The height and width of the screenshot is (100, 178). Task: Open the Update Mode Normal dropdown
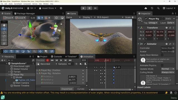pos(168,69)
